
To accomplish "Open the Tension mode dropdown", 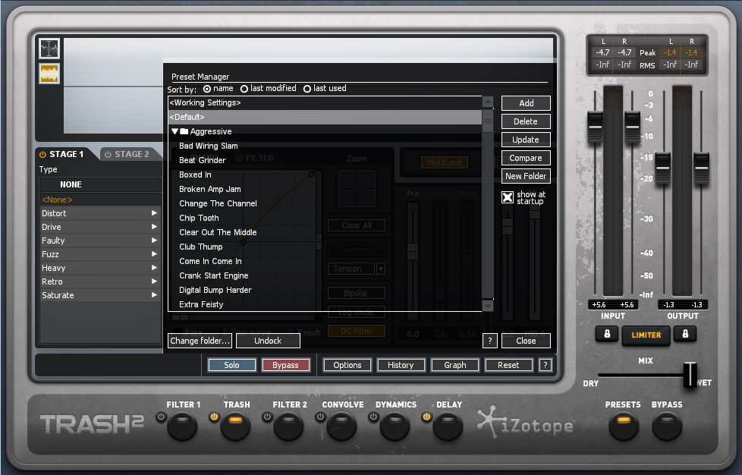I will 379,268.
